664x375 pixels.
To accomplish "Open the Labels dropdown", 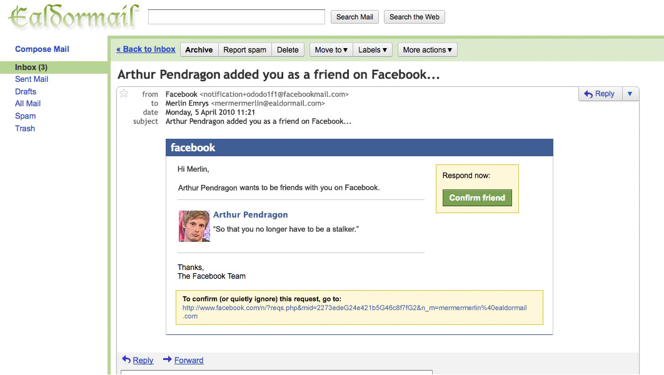I will click(x=373, y=50).
